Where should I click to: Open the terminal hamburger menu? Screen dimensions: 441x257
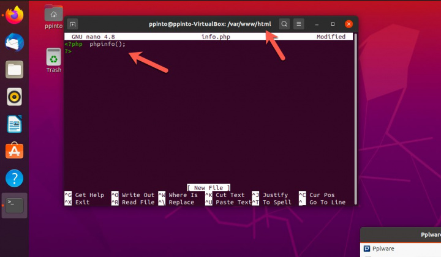(x=299, y=24)
